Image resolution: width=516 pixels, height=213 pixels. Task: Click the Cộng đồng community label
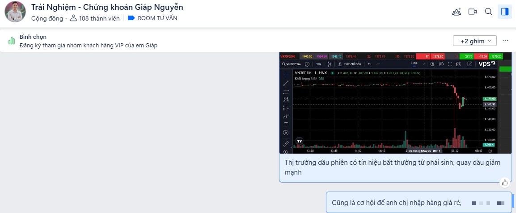pyautogui.click(x=47, y=18)
